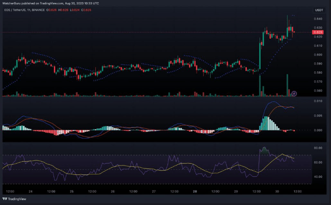Click the 0.570 price axis label
331x205 pixels.
318,81
